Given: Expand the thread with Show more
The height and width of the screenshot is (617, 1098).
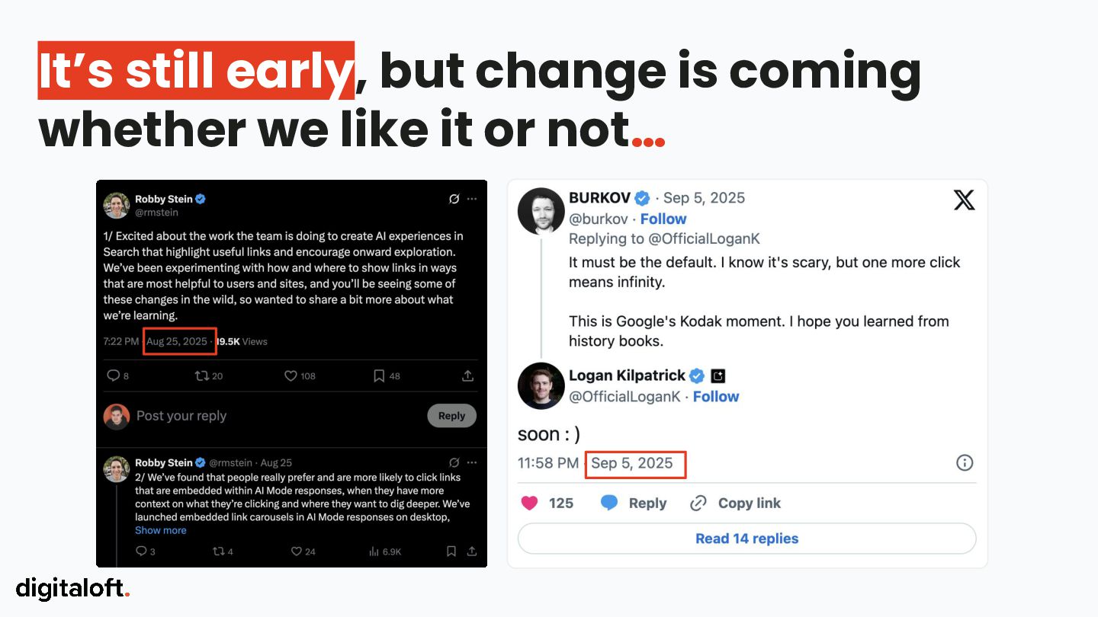Looking at the screenshot, I should pos(160,530).
